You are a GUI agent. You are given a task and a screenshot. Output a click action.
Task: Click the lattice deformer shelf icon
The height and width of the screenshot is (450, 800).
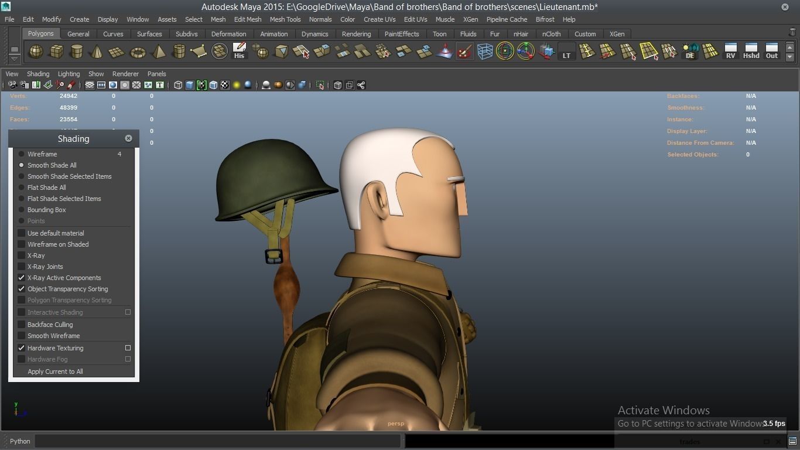tap(485, 52)
